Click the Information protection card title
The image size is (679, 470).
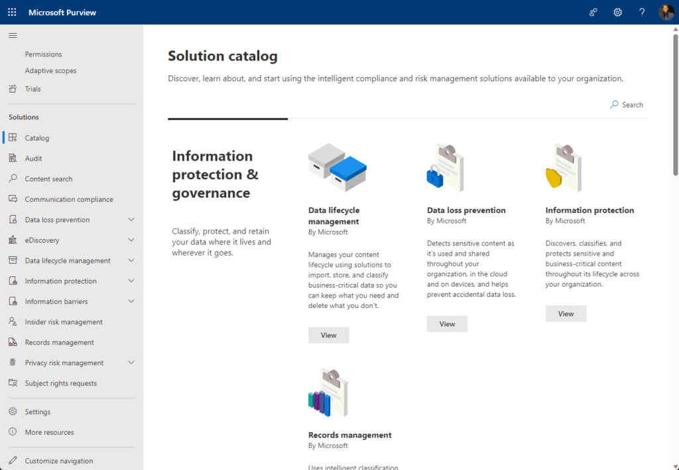(x=589, y=210)
